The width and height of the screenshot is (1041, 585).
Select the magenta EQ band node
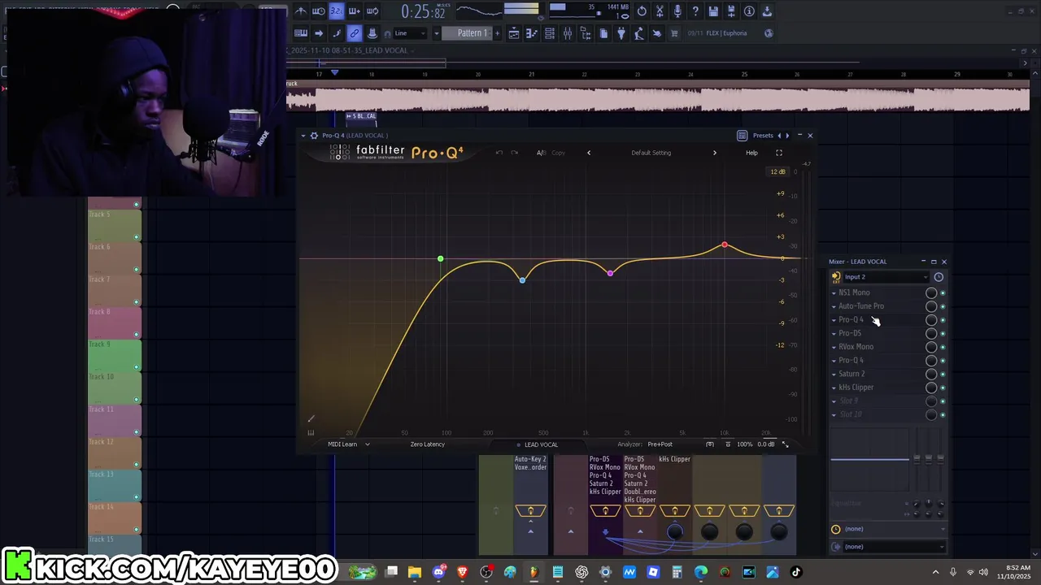[610, 273]
